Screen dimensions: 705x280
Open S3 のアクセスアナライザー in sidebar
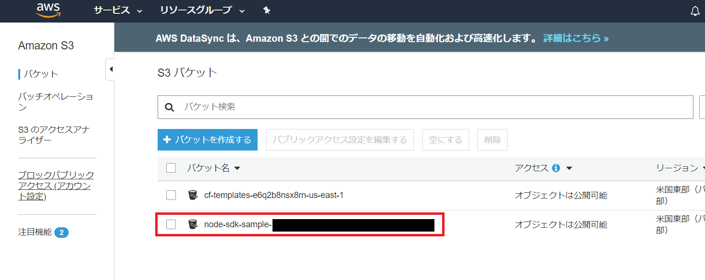coord(54,135)
